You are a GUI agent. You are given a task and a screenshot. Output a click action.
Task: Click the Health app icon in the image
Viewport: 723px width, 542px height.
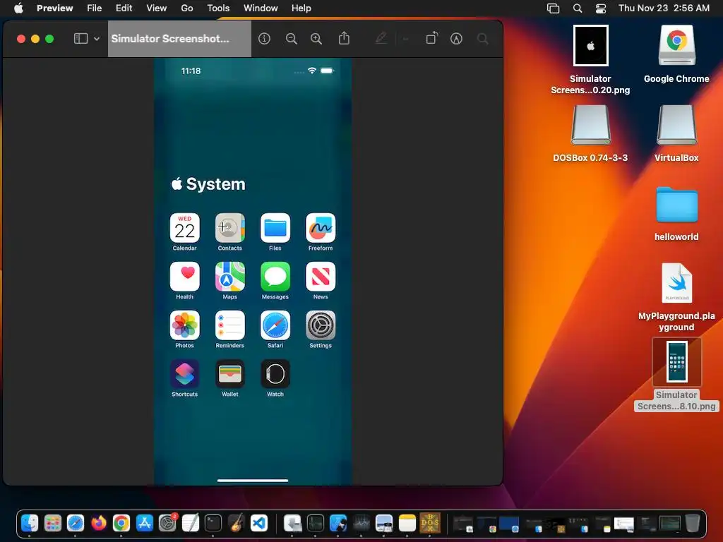pos(184,277)
